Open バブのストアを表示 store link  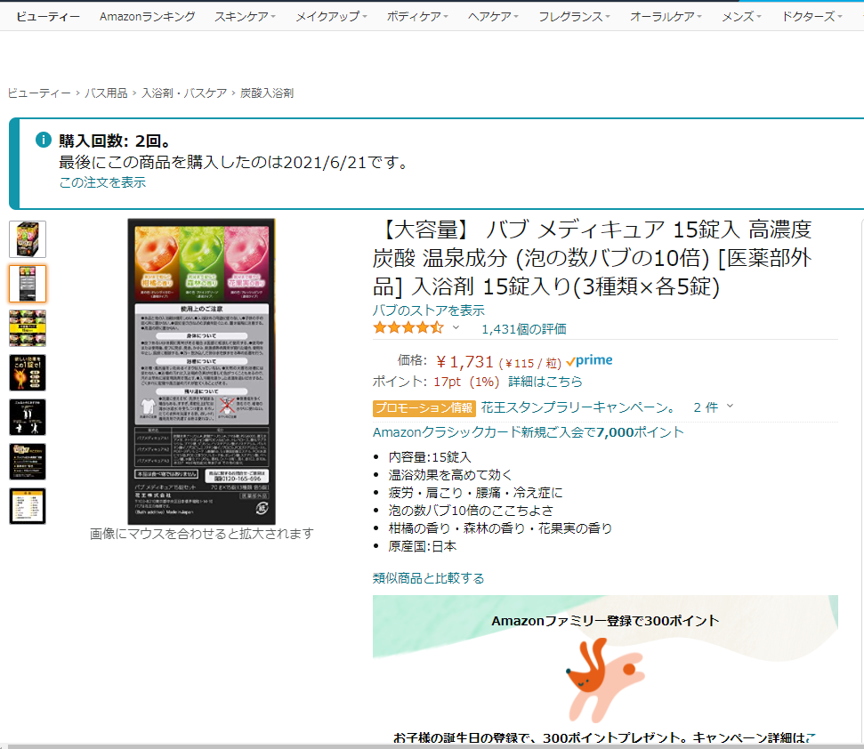coord(429,310)
